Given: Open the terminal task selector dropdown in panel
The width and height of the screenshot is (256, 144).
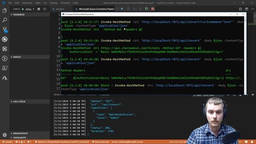Looking at the screenshot, I should point(208,95).
